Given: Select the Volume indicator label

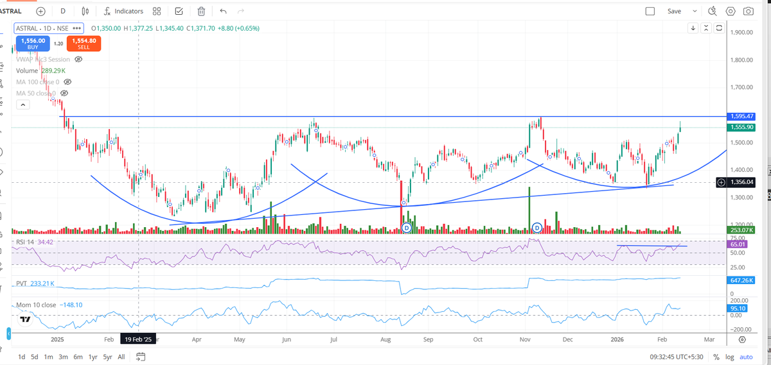Looking at the screenshot, I should click(x=27, y=71).
